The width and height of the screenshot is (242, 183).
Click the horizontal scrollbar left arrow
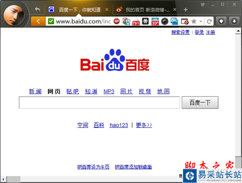tap(3, 179)
